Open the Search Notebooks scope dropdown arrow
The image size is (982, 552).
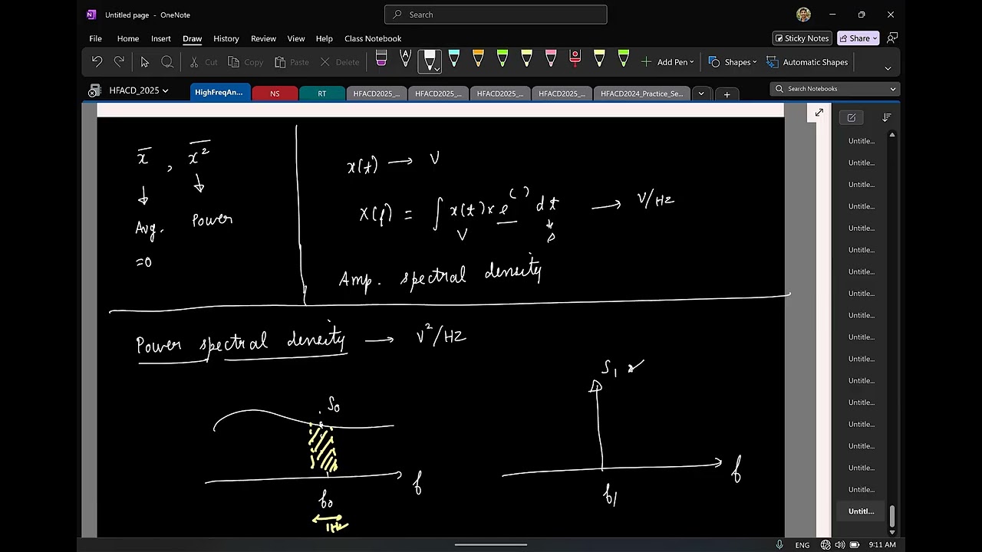pyautogui.click(x=892, y=89)
